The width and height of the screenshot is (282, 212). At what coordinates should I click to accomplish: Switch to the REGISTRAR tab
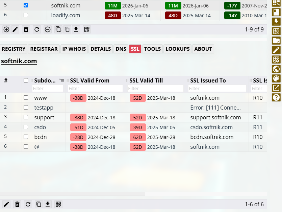pyautogui.click(x=44, y=49)
